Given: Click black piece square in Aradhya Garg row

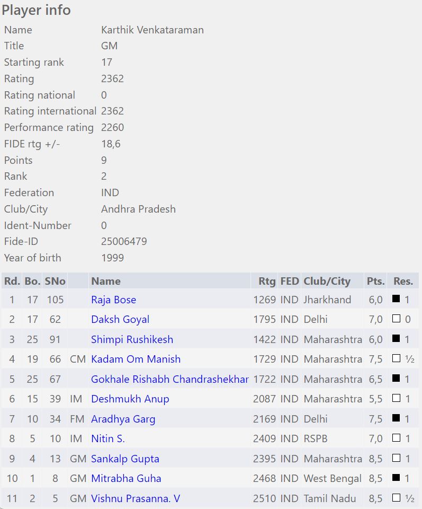Looking at the screenshot, I should click(396, 419).
